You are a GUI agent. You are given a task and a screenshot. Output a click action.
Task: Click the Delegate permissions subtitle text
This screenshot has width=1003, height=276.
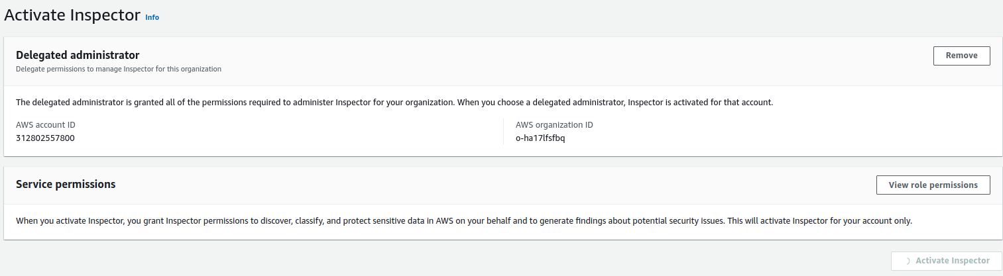tap(118, 69)
